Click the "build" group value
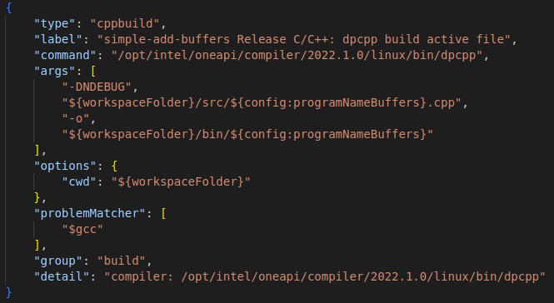Viewport: 554px width, 303px height. coord(122,261)
